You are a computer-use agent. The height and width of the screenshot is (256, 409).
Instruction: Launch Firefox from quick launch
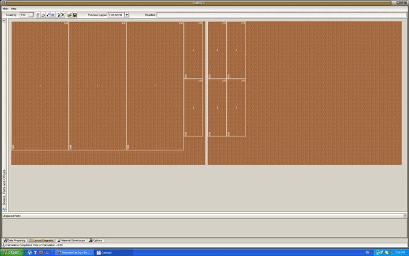pos(41,253)
